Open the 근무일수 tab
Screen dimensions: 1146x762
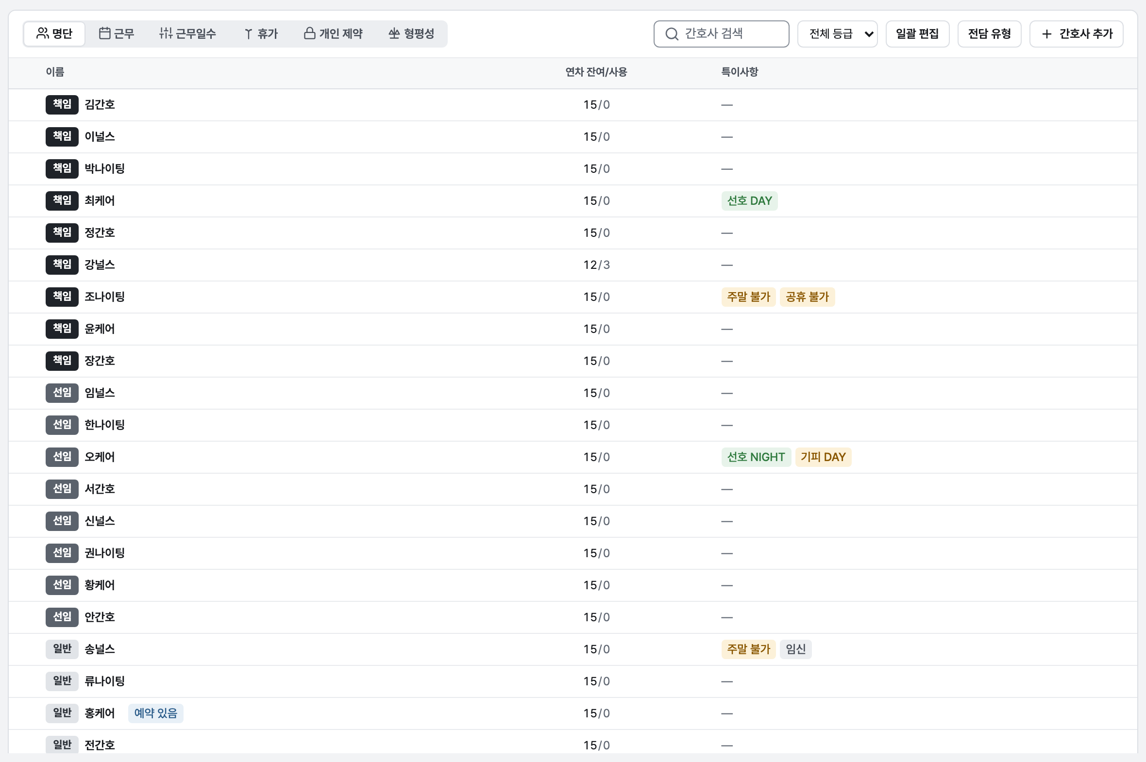(x=187, y=33)
